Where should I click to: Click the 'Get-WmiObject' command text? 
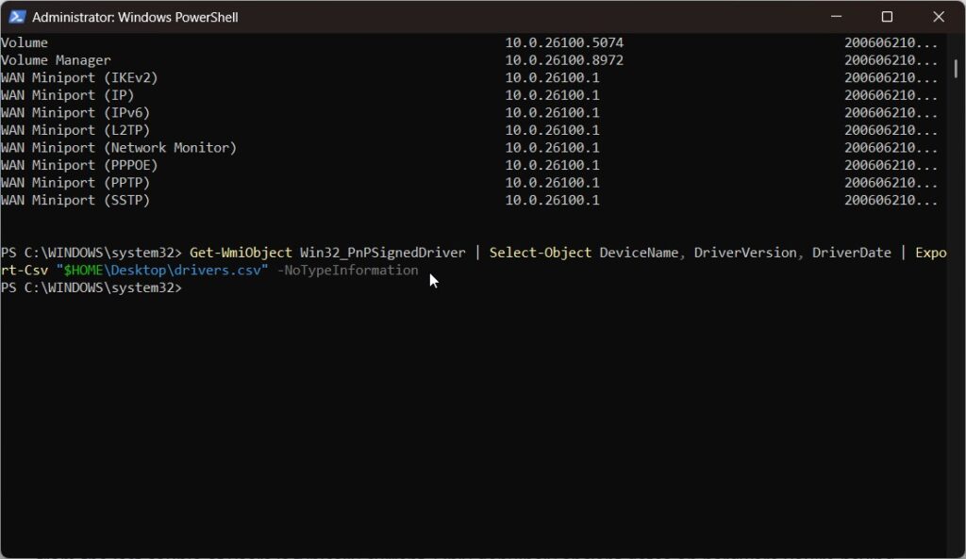point(241,253)
